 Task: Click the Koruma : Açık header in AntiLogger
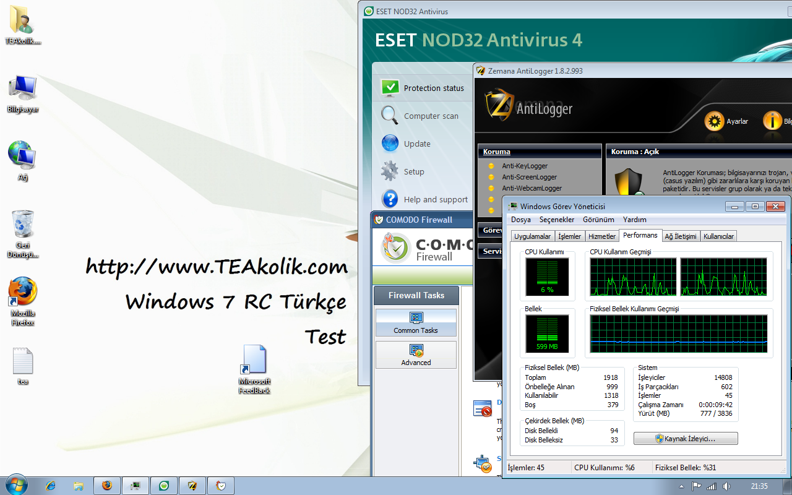point(635,152)
